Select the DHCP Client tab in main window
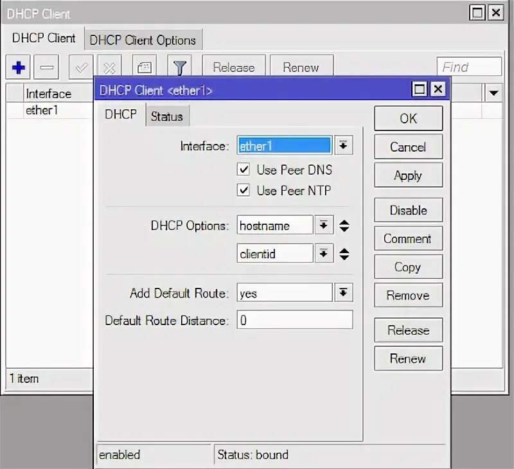Image resolution: width=514 pixels, height=469 pixels. click(44, 38)
